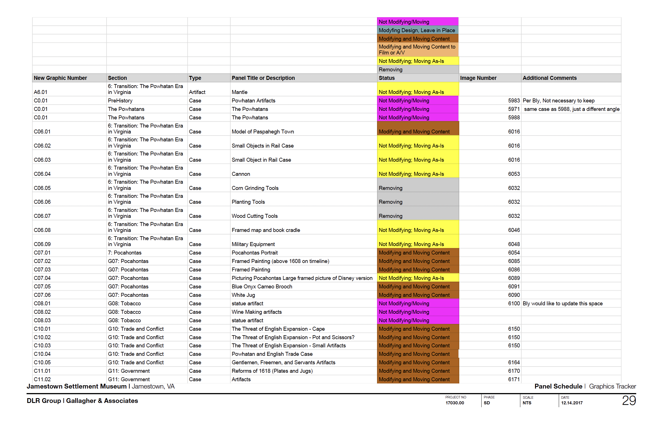Select the C11.02 graphic number cell

42,379
